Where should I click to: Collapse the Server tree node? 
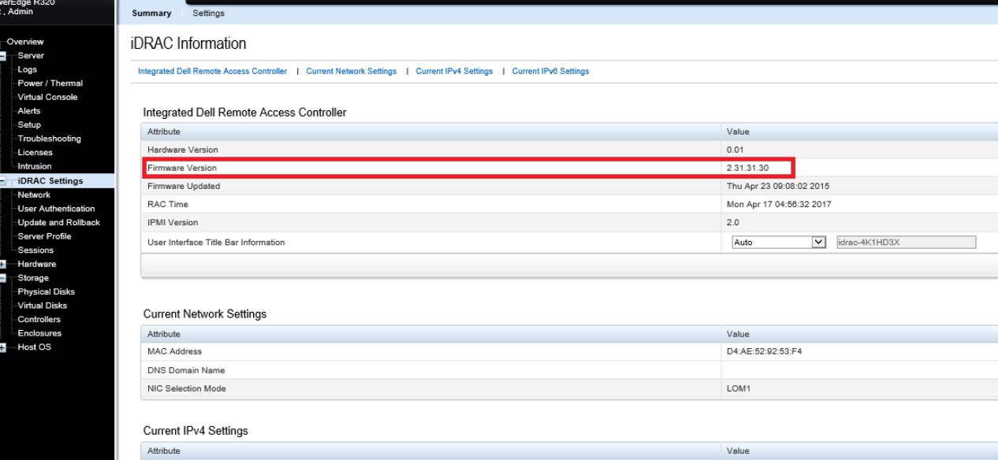pos(3,56)
